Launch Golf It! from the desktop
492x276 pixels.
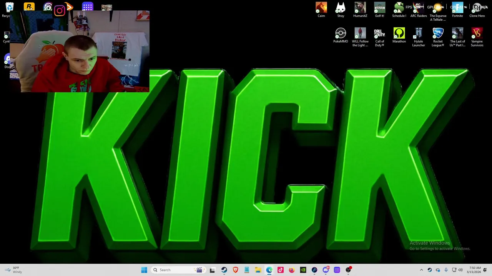click(x=379, y=10)
